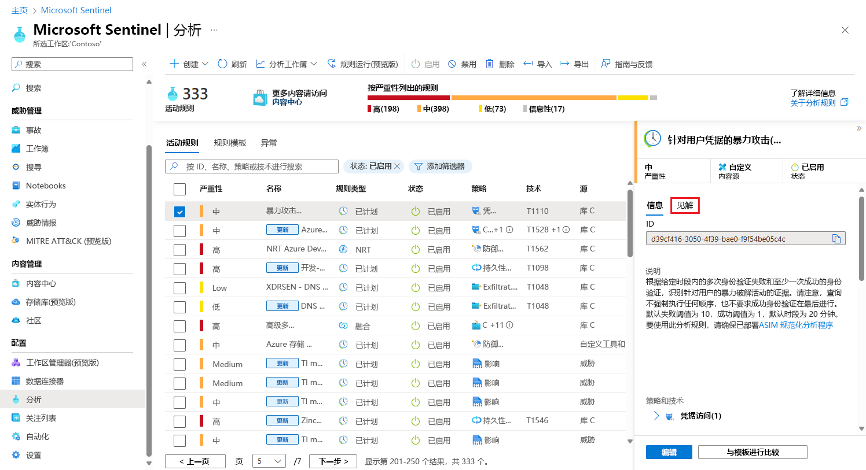Check the 高级多 fusion rule checkbox
866x470 pixels.
(180, 326)
